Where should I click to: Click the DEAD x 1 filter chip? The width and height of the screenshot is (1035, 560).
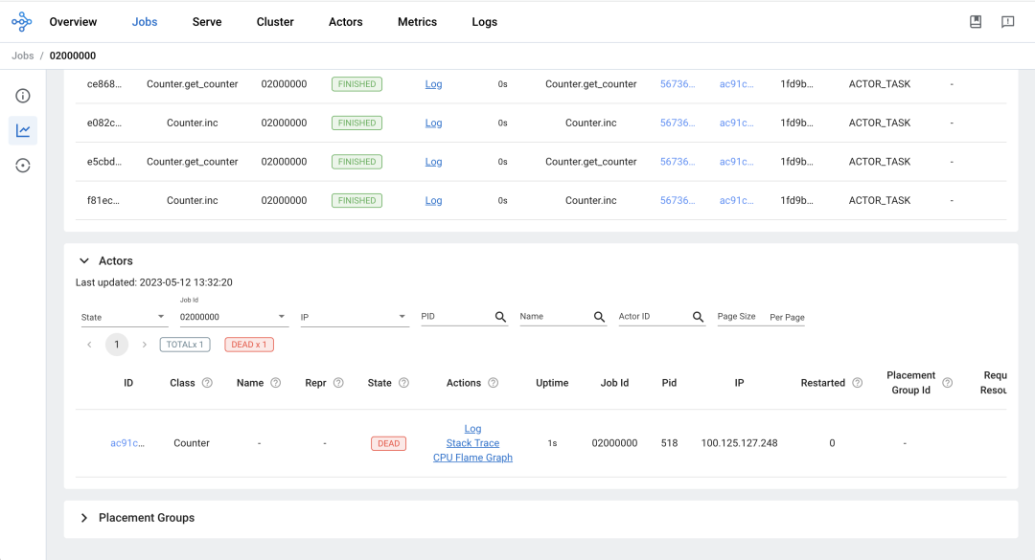click(x=249, y=345)
